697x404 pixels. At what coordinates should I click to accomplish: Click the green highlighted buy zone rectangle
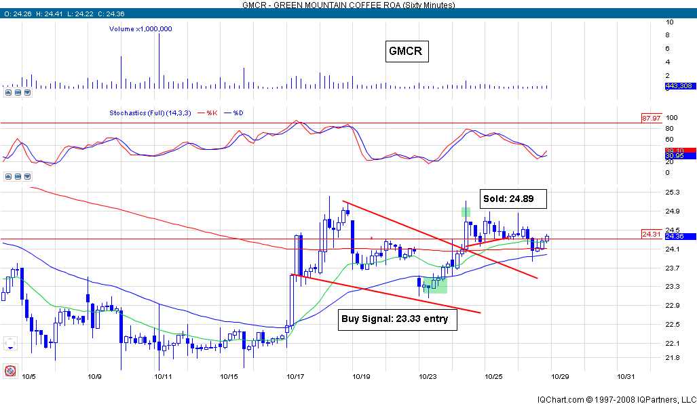436,284
